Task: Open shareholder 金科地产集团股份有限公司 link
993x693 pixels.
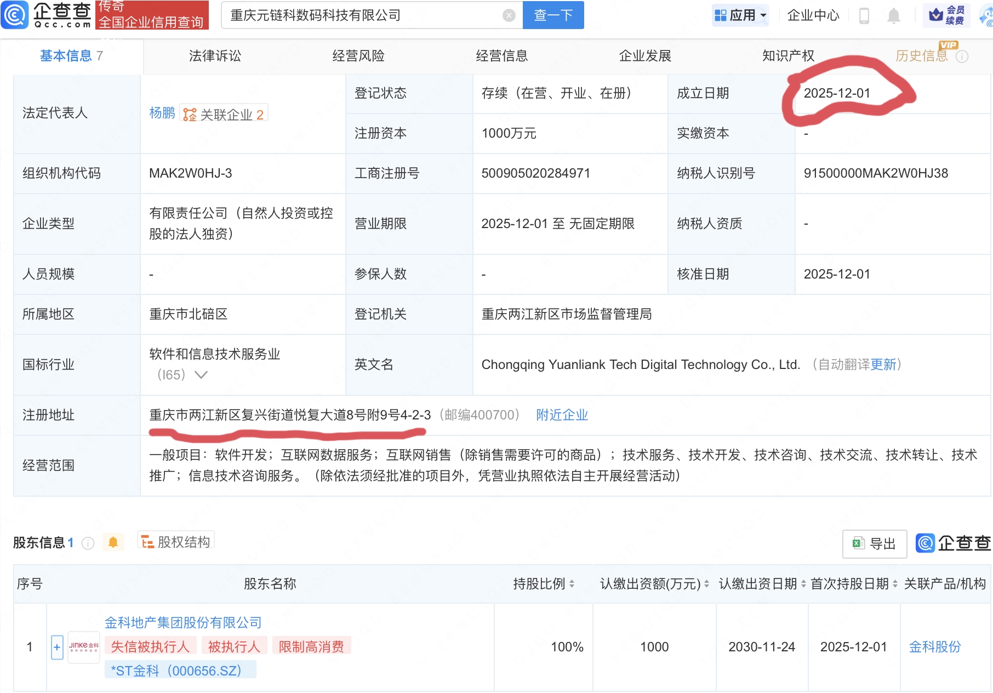Action: point(183,623)
